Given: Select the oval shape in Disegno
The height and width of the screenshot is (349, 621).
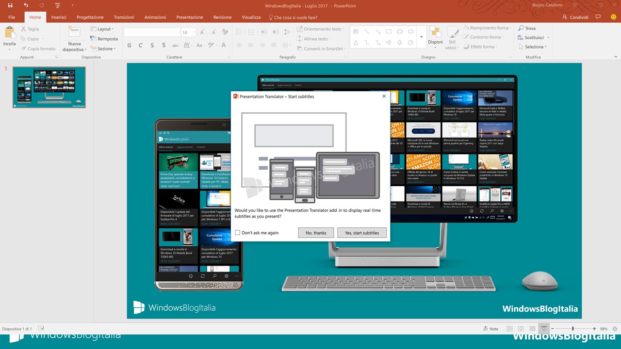Looking at the screenshot, I should (400, 32).
